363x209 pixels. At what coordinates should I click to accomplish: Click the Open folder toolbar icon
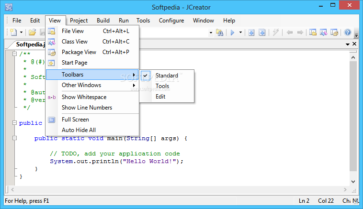point(33,33)
